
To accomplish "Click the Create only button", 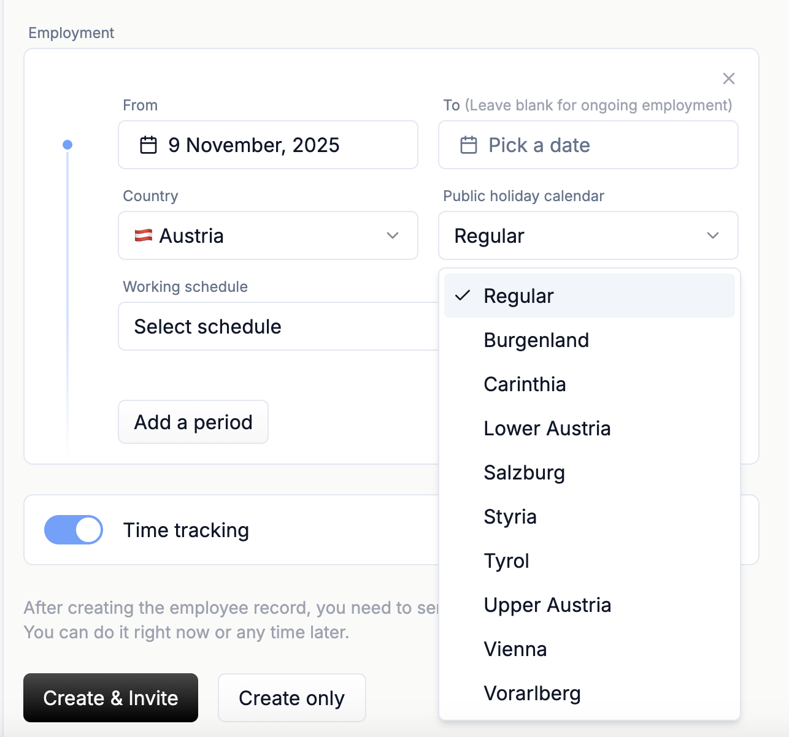I will [x=291, y=698].
